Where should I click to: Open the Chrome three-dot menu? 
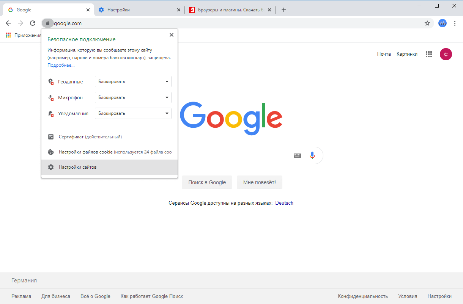click(455, 23)
